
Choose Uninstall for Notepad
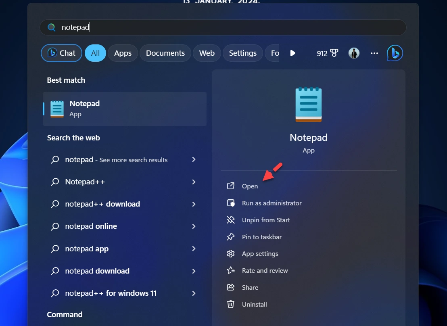click(x=254, y=304)
